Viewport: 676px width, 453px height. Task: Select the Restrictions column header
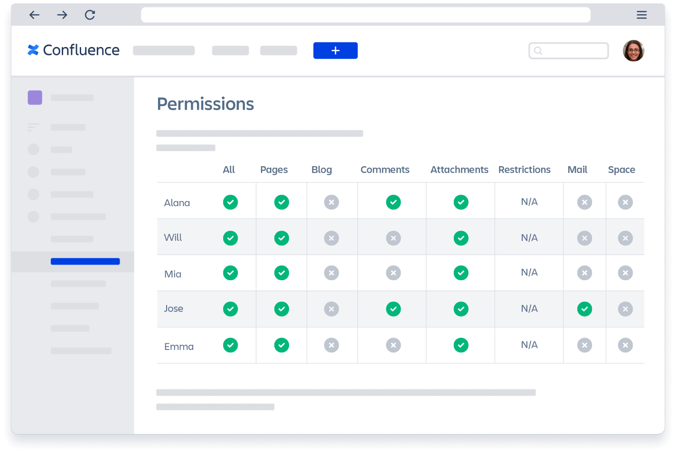524,170
